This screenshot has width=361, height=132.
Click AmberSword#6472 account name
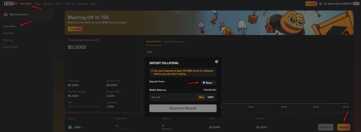tap(339, 4)
